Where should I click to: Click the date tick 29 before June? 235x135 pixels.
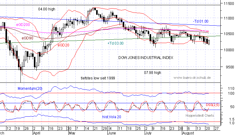(x=105, y=129)
